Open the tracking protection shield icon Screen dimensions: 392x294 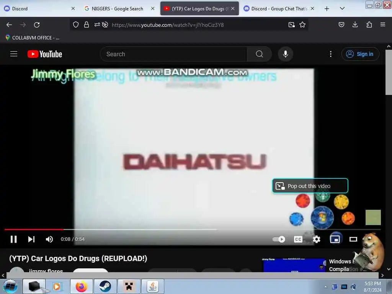(76, 24)
